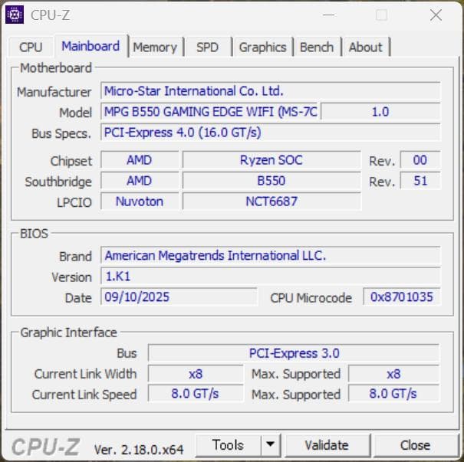Screen dimensions: 464x462
Task: Click the Manufacturer field Micro-Star International
Action: [x=270, y=90]
